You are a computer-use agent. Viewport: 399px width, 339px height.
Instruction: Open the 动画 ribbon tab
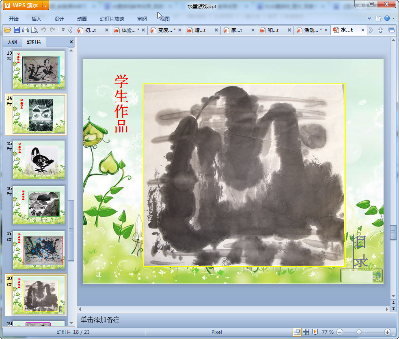click(82, 19)
